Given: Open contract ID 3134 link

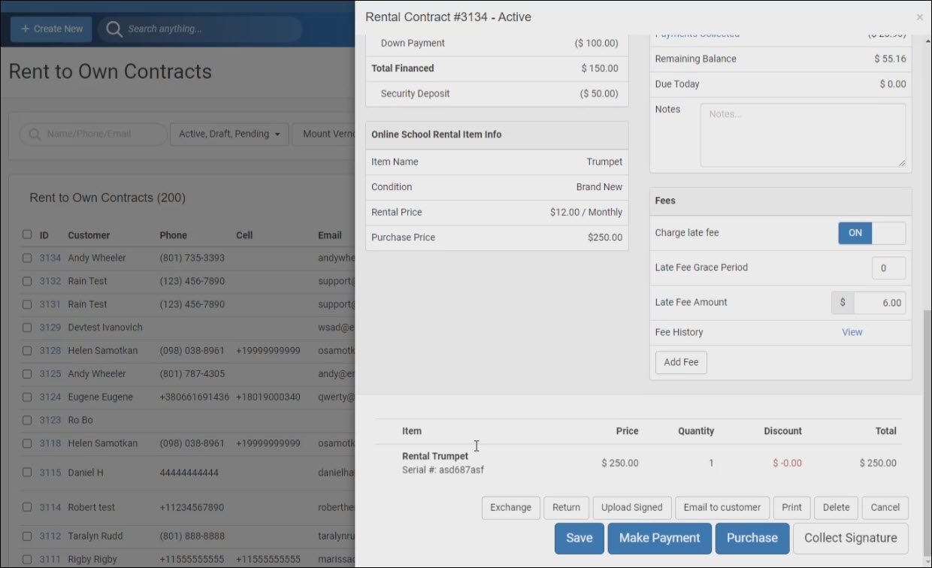Looking at the screenshot, I should coord(50,258).
